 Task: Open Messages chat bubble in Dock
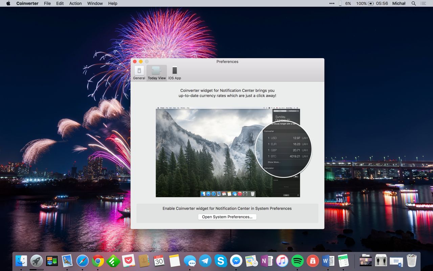point(190,261)
